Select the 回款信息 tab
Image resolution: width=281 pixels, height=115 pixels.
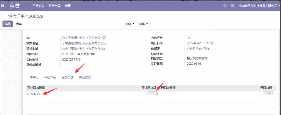click(x=67, y=77)
